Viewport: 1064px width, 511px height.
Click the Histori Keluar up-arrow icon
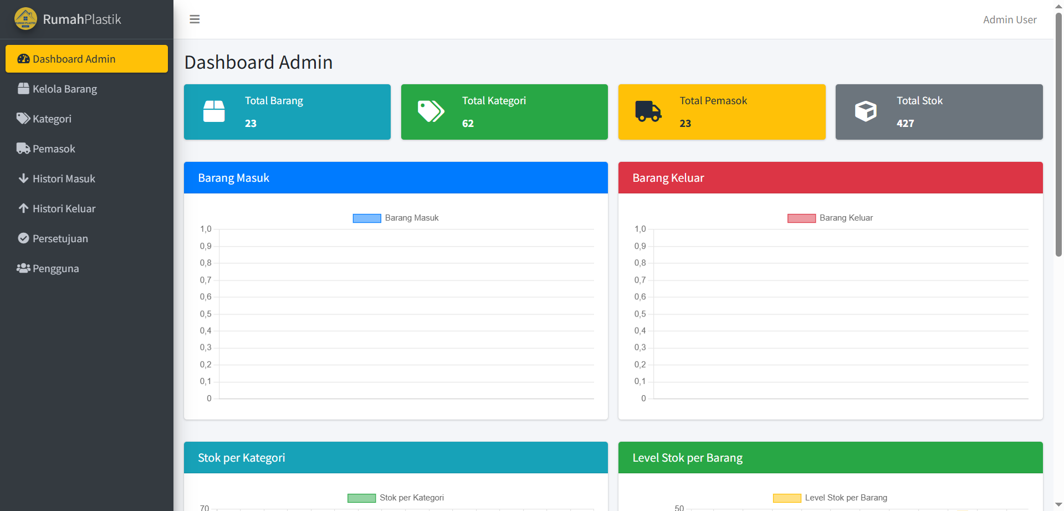click(x=23, y=208)
